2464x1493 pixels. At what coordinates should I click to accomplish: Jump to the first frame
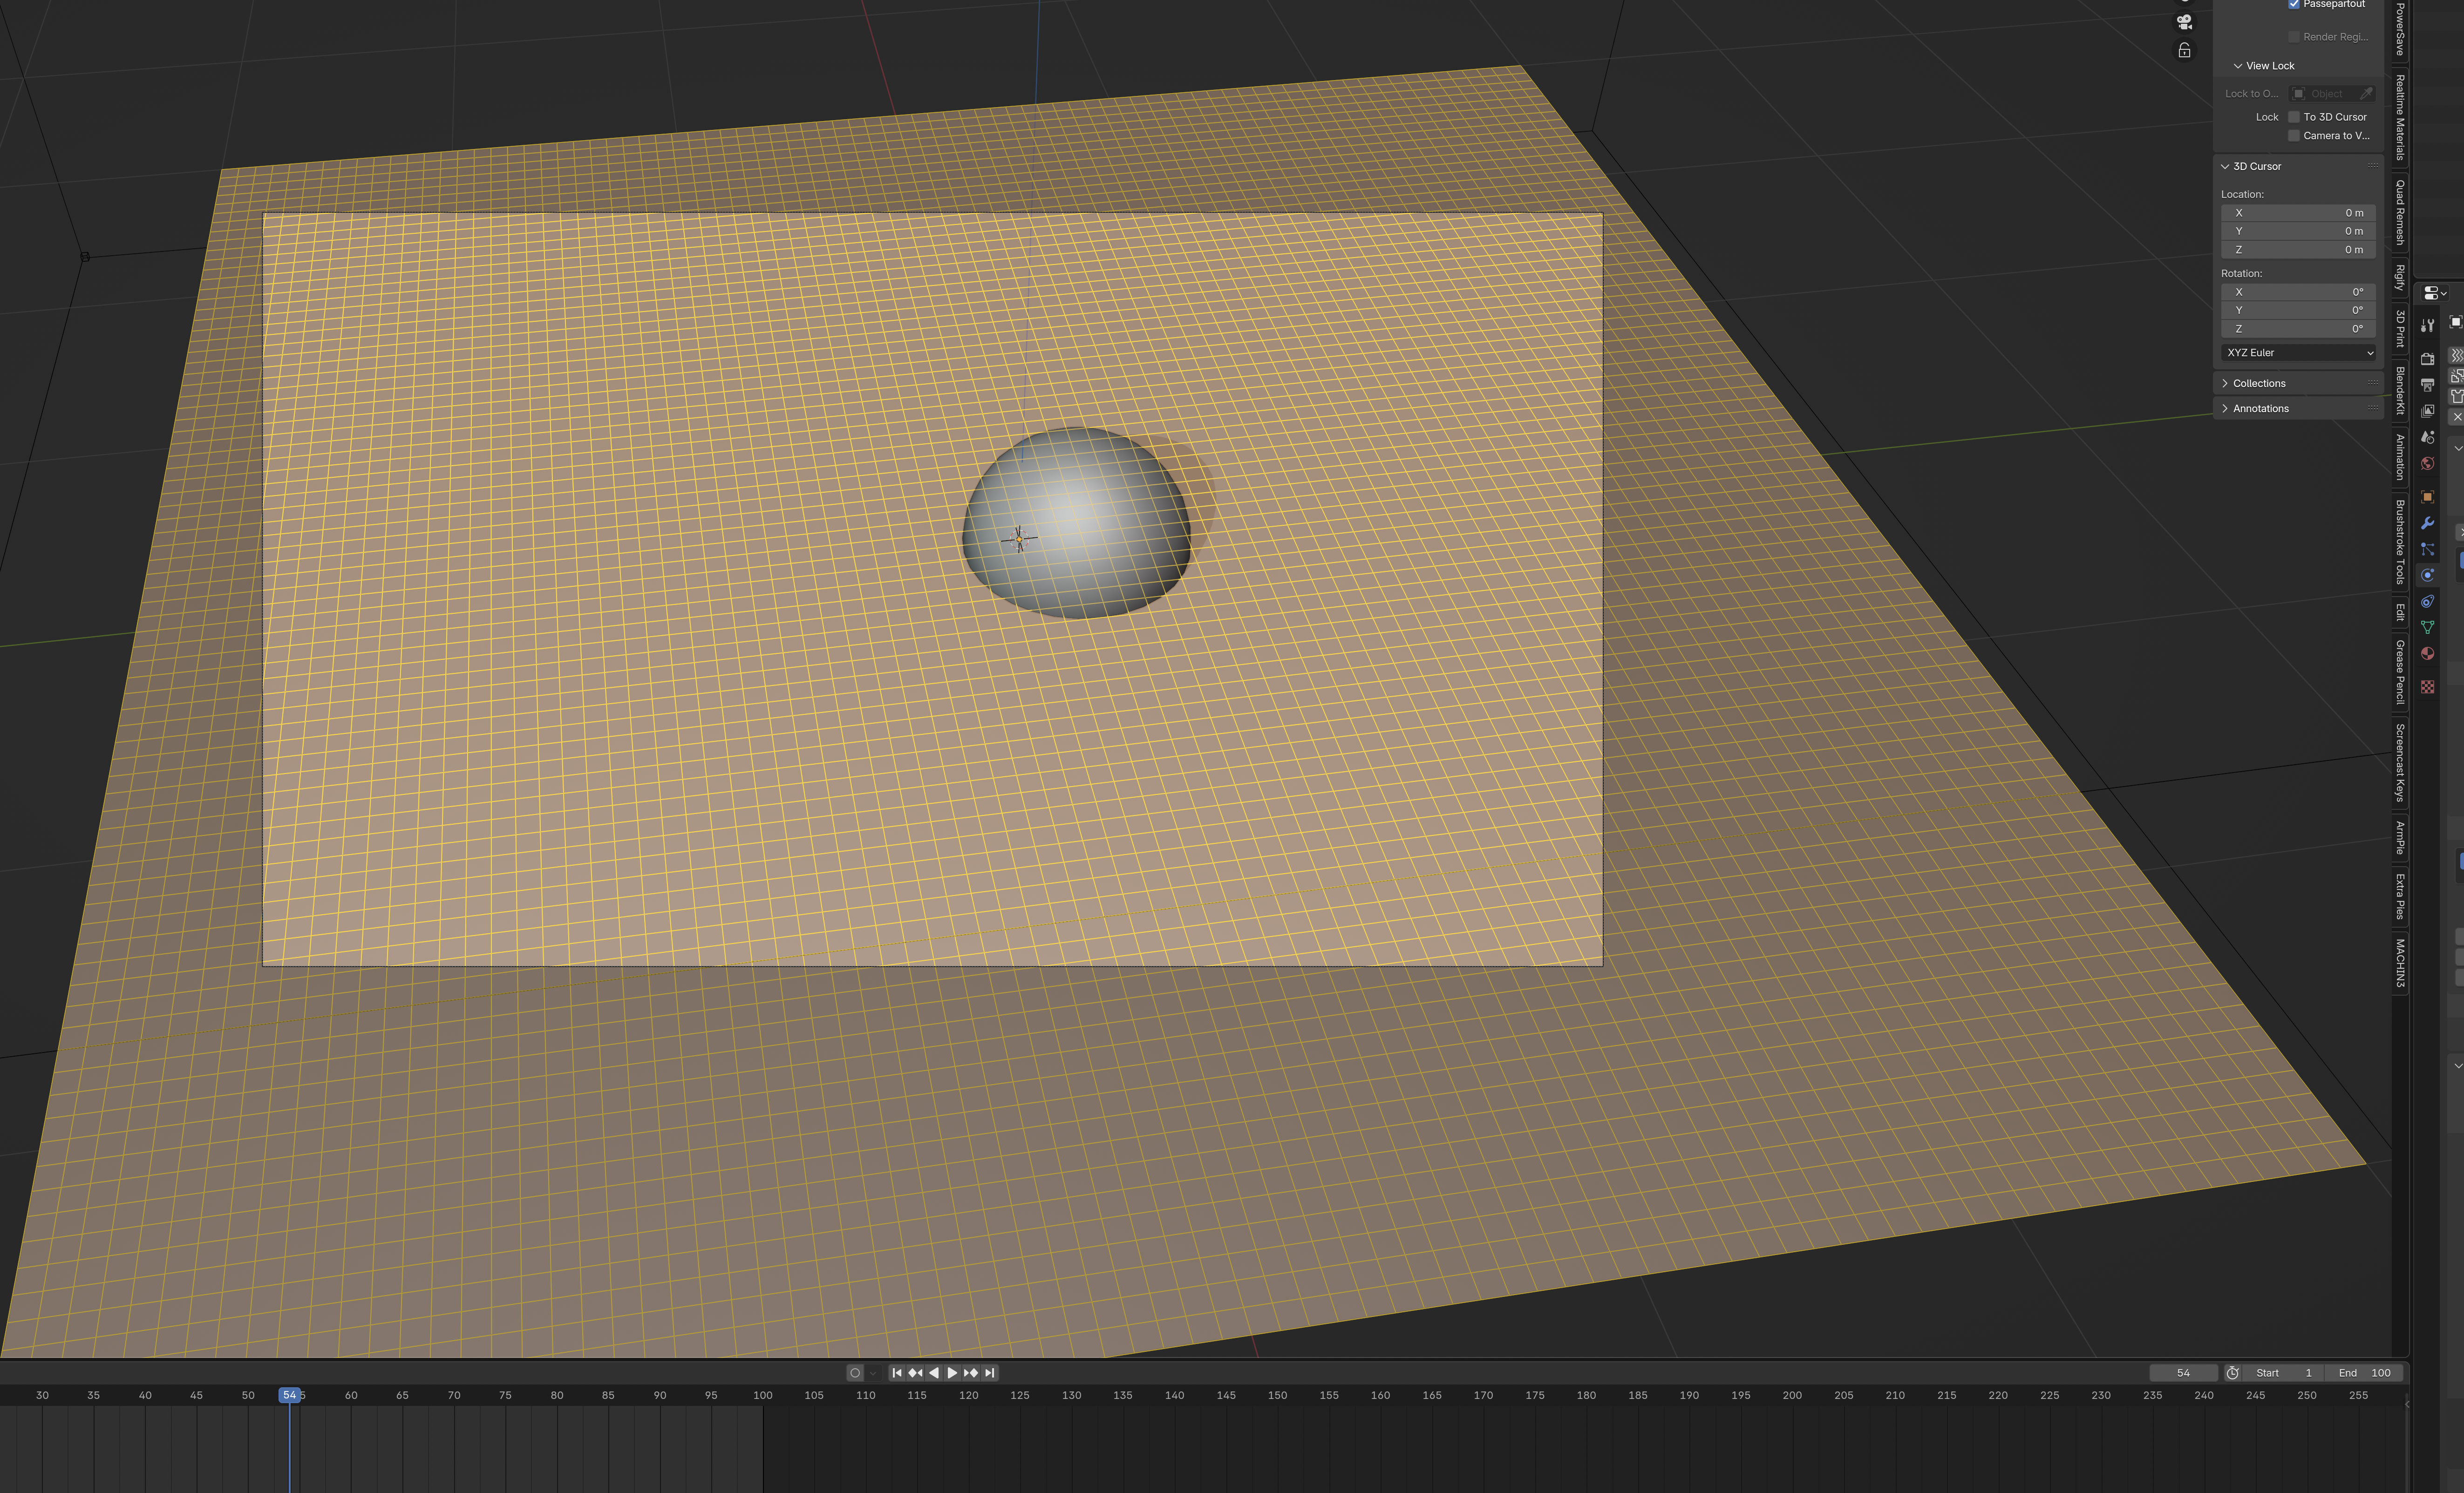897,1373
